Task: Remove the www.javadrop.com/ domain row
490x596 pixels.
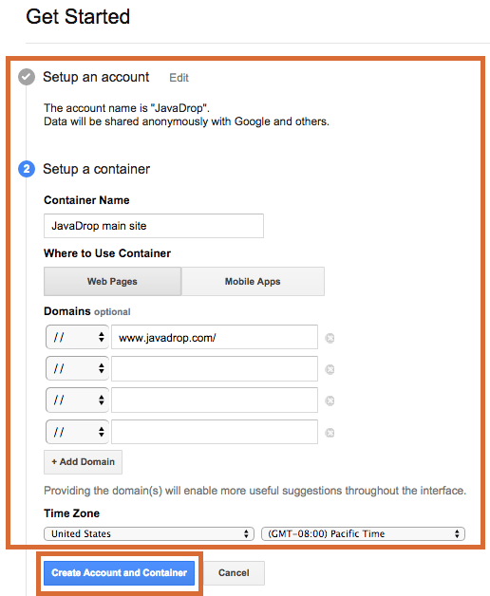Action: click(330, 338)
